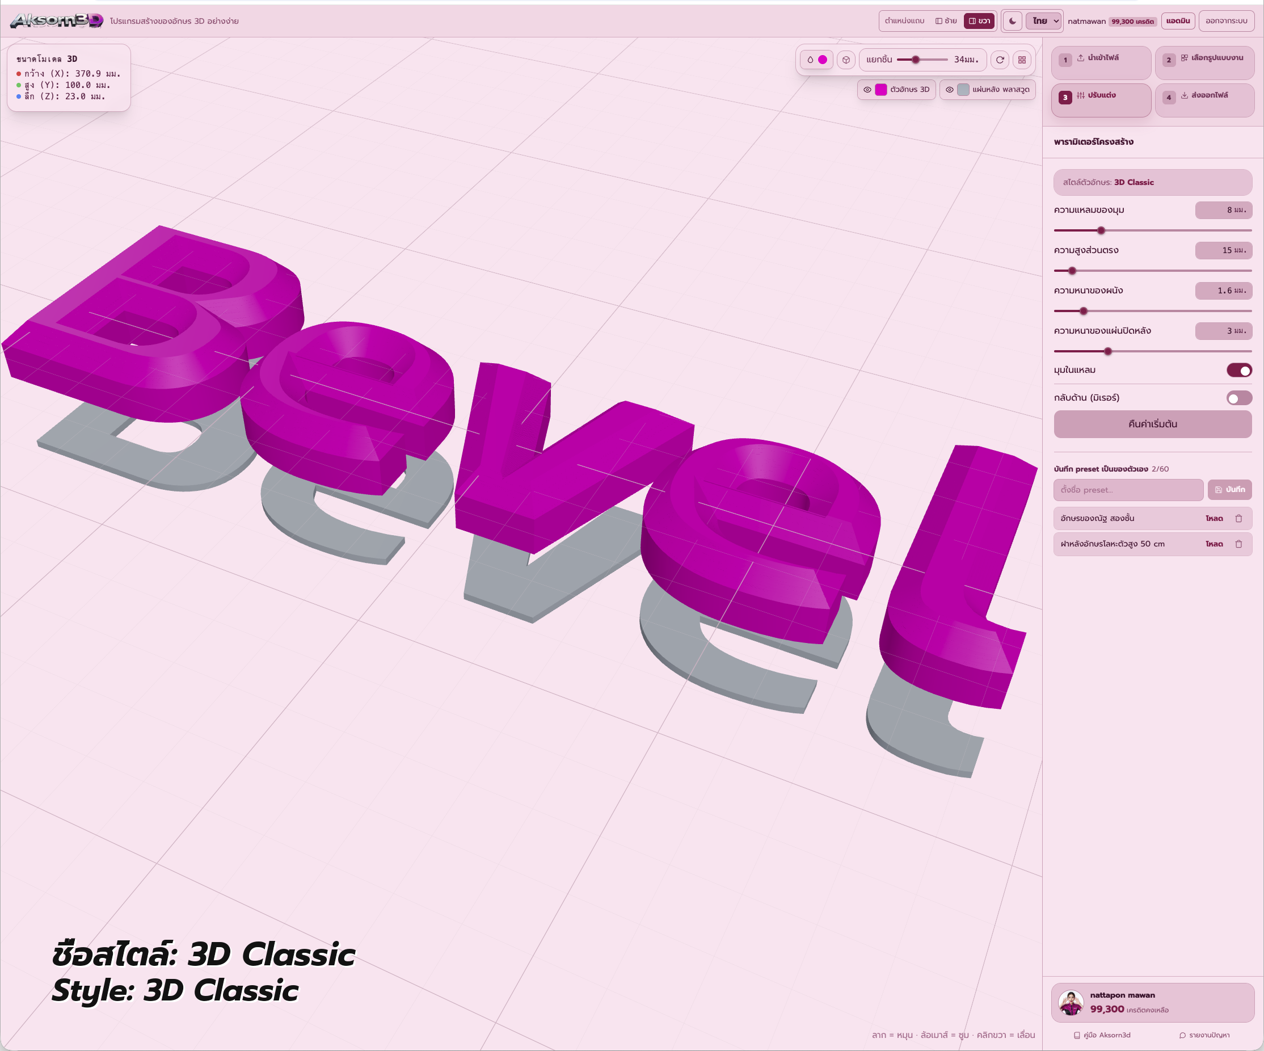Click the กว้าง (X): 370.9 มม. readout

(69, 74)
